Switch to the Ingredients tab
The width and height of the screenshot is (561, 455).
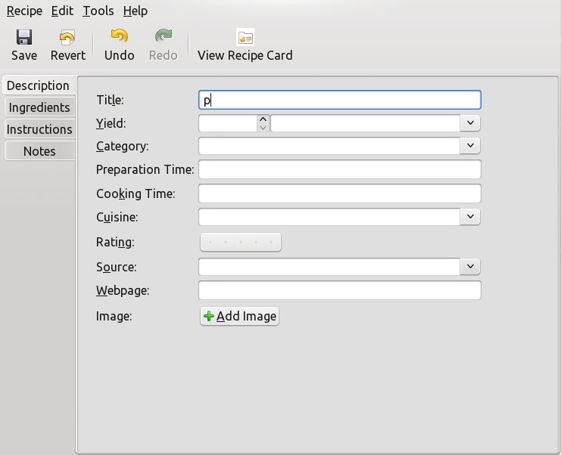(x=39, y=107)
